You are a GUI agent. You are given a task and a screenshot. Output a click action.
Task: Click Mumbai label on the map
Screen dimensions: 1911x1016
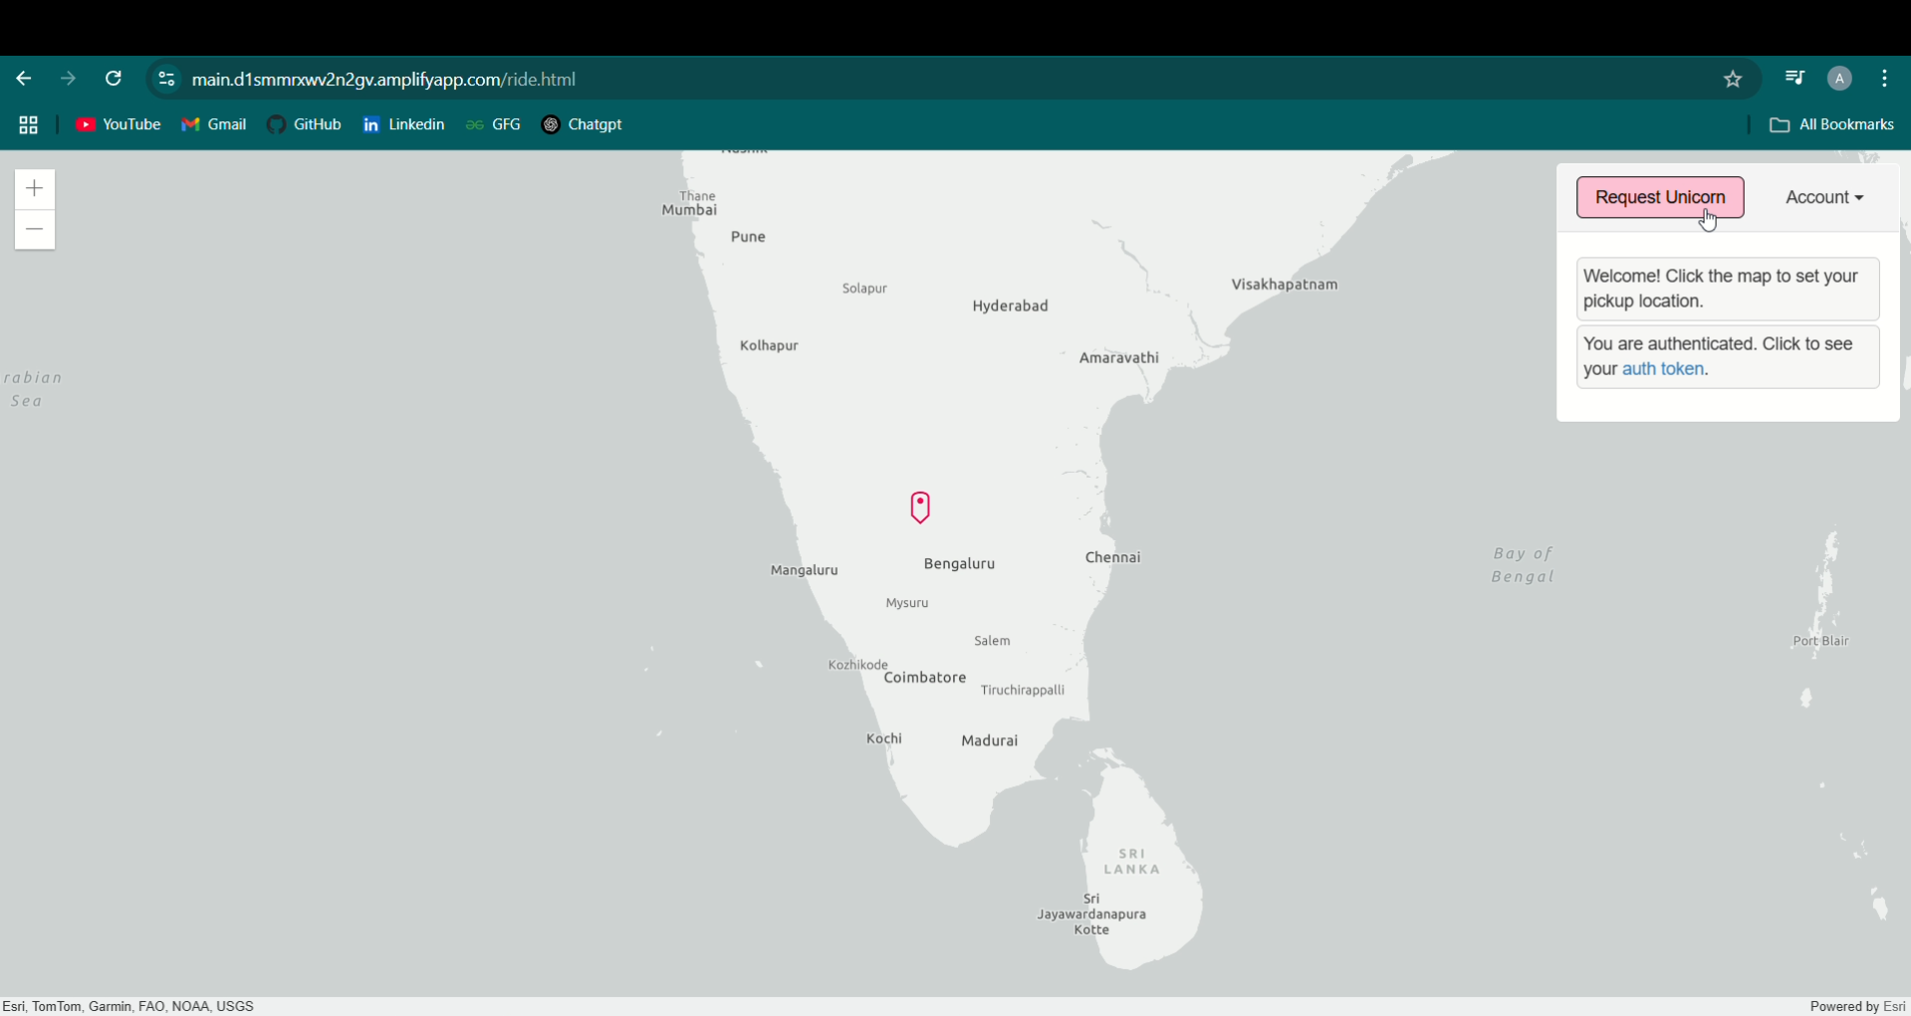(x=689, y=210)
